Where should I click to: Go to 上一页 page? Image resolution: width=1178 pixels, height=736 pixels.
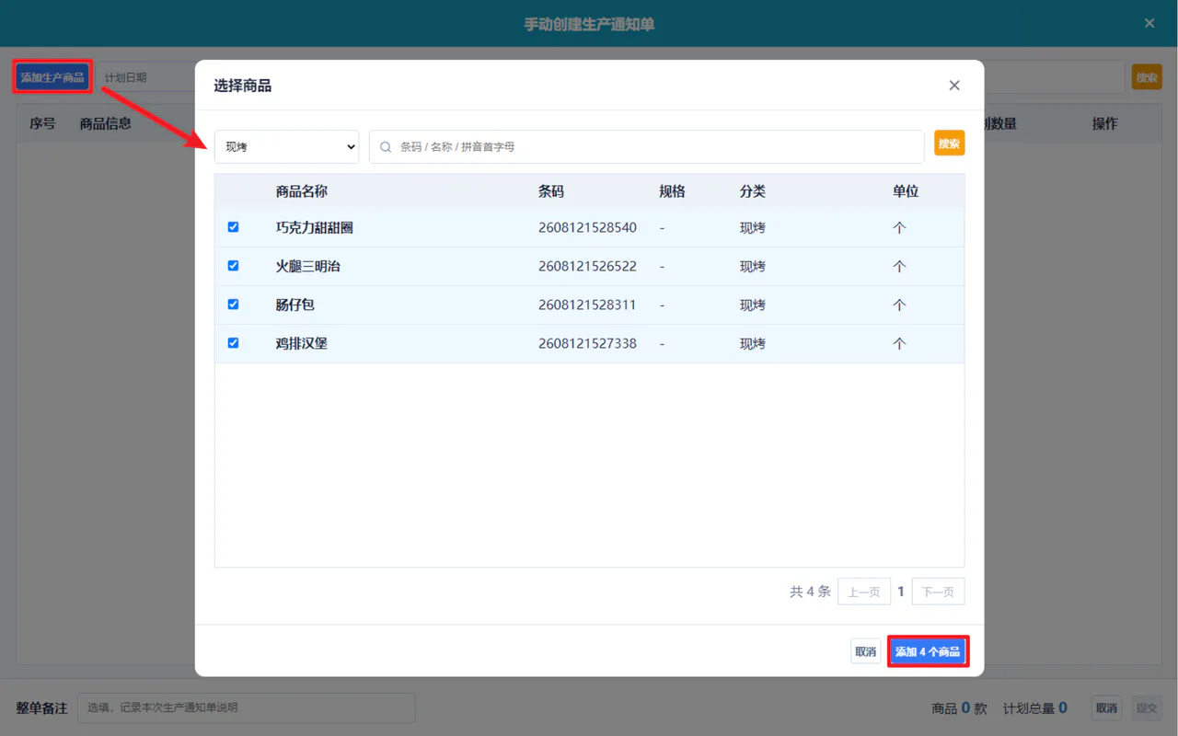click(864, 592)
